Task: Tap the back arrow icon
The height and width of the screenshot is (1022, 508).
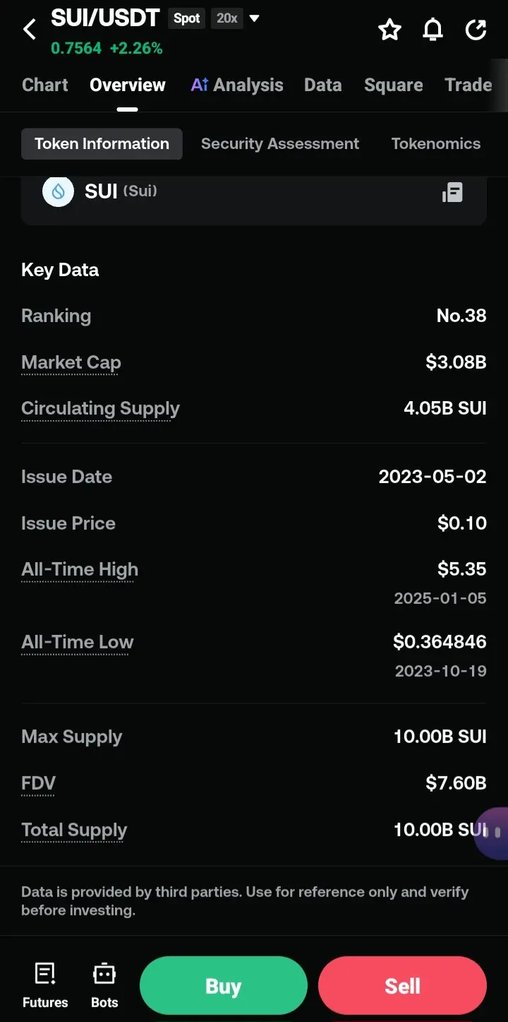Action: coord(30,30)
